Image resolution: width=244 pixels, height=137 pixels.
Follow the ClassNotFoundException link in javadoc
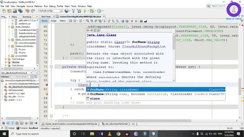click(x=144, y=46)
